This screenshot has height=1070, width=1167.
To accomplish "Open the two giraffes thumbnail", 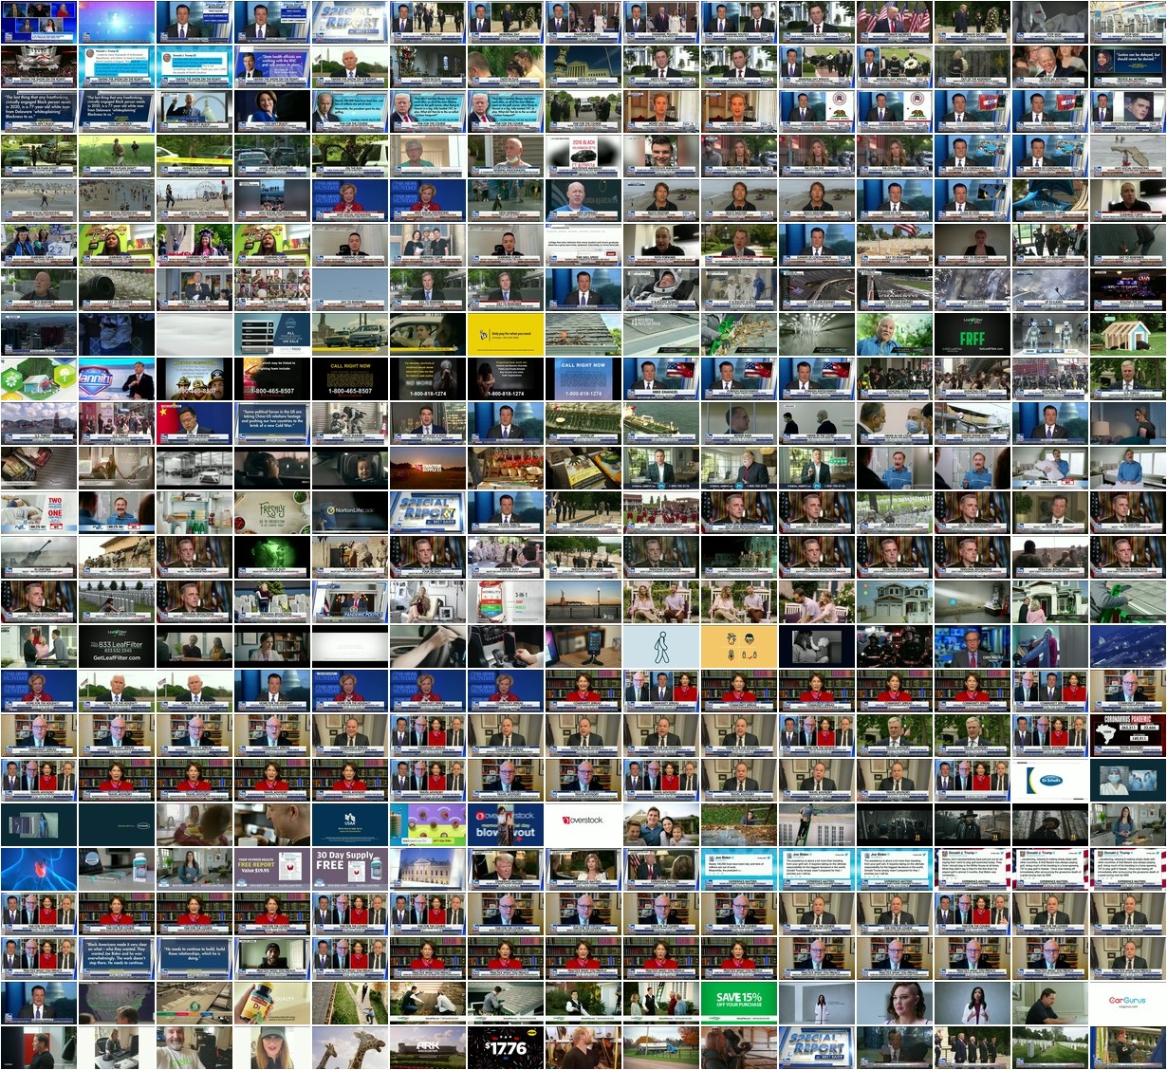I will coord(349,1047).
